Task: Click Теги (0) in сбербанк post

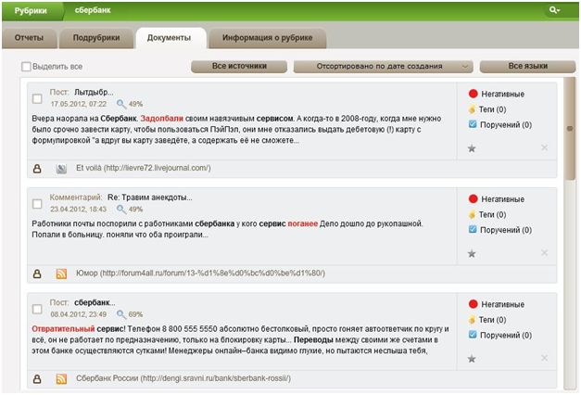Action: (492, 320)
